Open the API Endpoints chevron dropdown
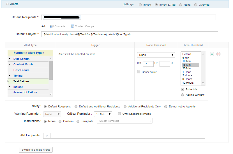The height and width of the screenshot is (154, 233). 47,136
